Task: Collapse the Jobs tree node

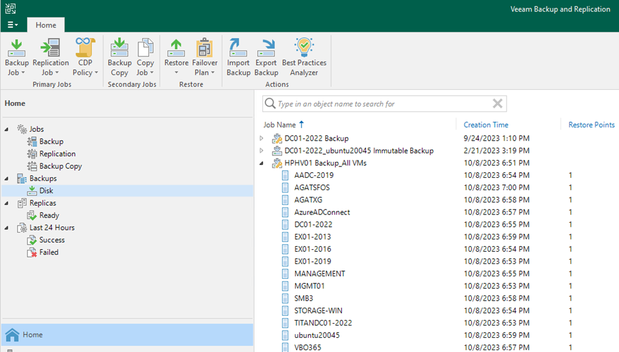Action: pyautogui.click(x=6, y=130)
